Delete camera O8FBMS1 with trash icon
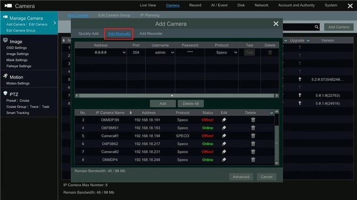The width and height of the screenshot is (357, 200). coord(253,128)
